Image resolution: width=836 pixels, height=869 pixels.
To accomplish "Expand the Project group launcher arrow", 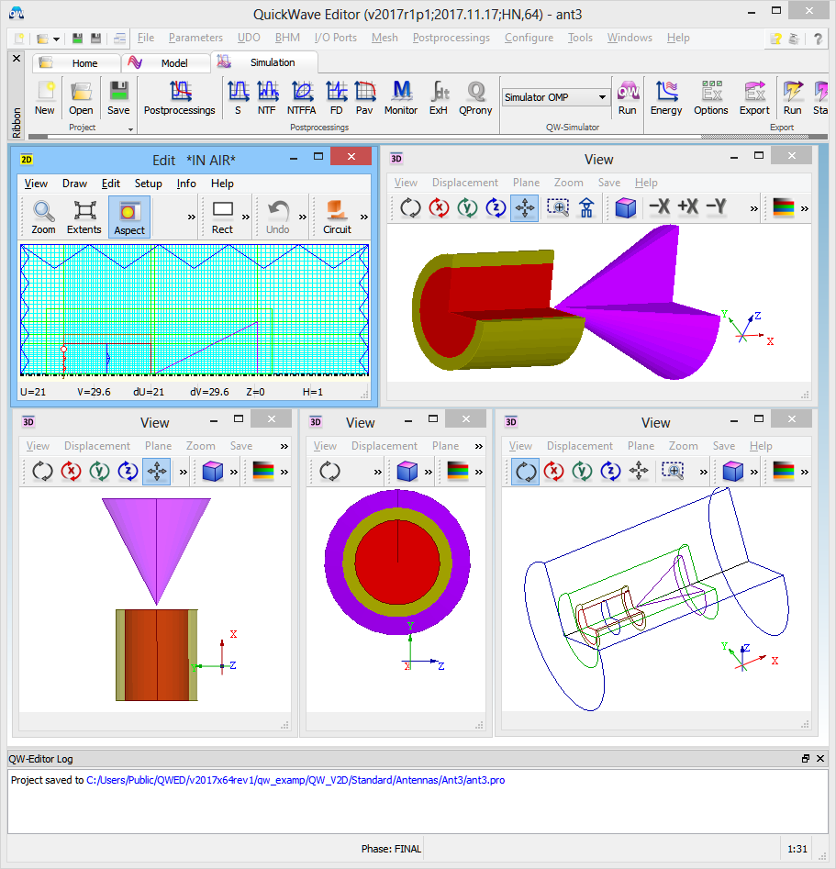I will tap(130, 128).
